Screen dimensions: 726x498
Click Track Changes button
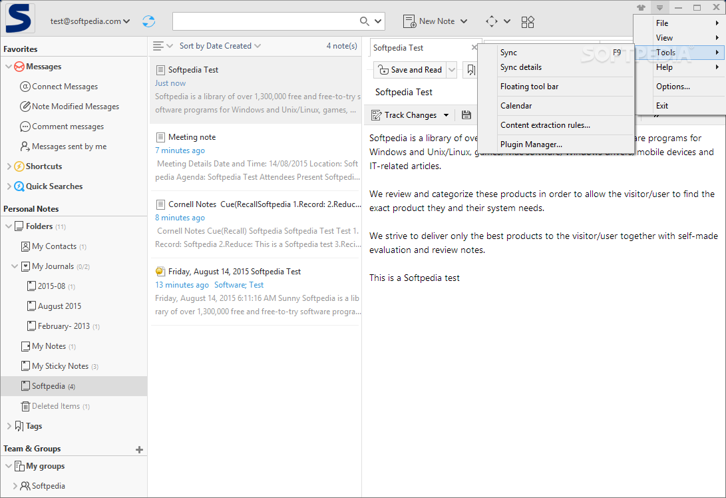[x=404, y=115]
